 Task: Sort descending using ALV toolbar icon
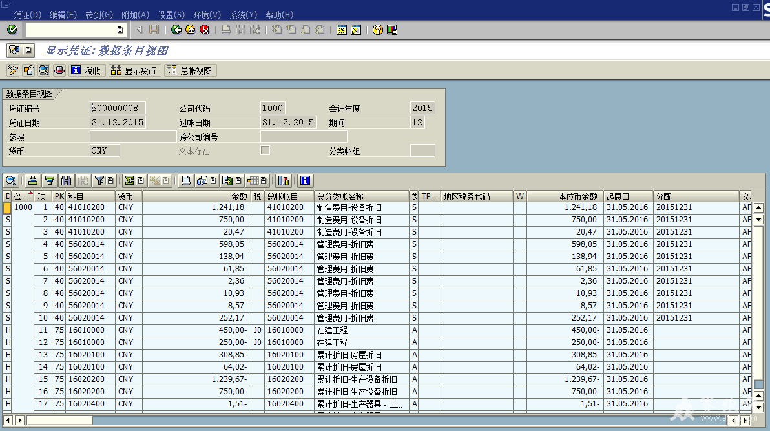pos(50,181)
